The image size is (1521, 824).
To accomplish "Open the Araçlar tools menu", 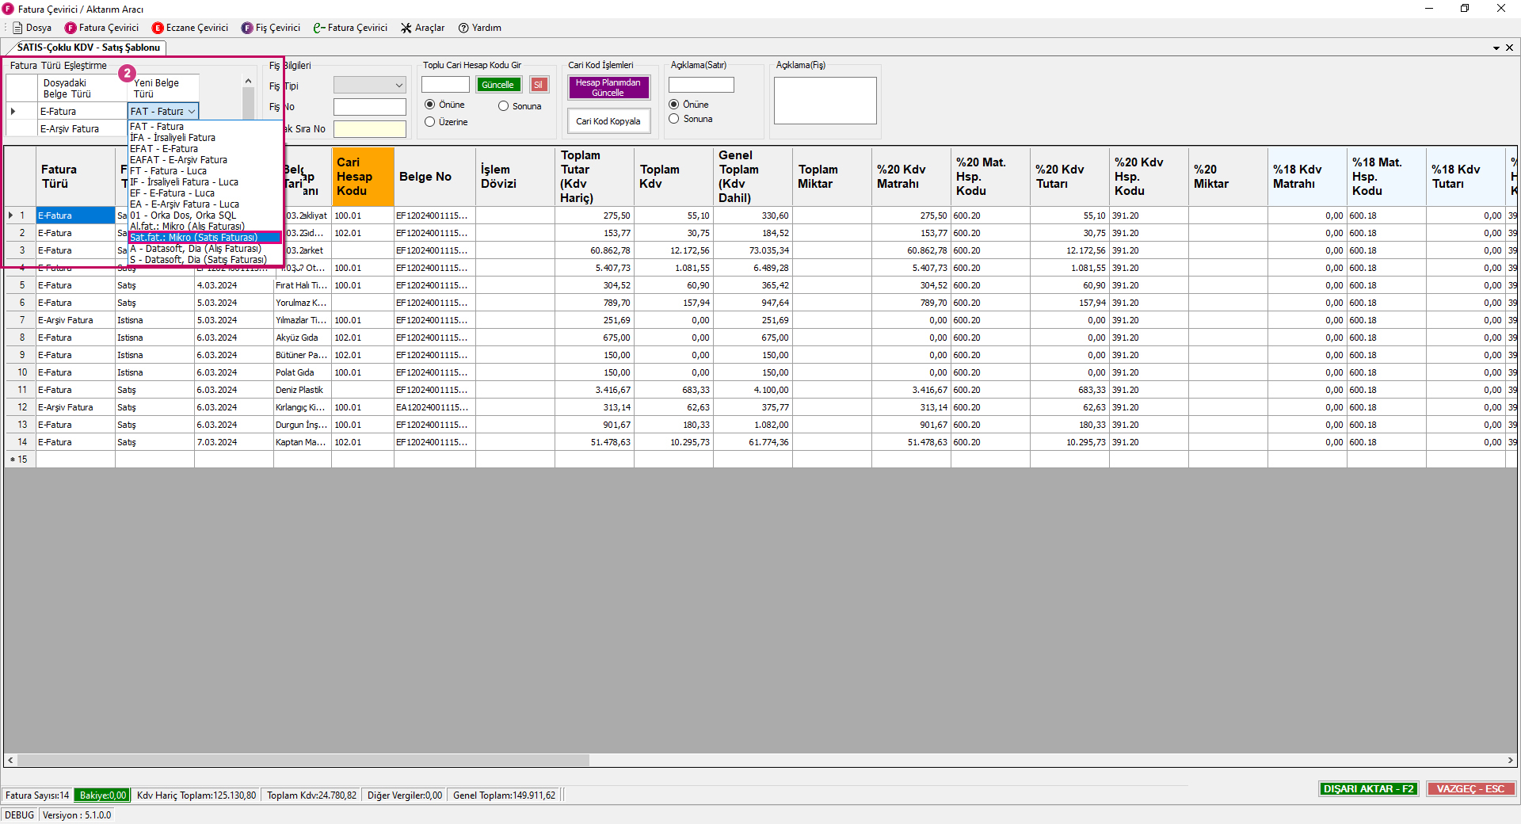I will 422,28.
